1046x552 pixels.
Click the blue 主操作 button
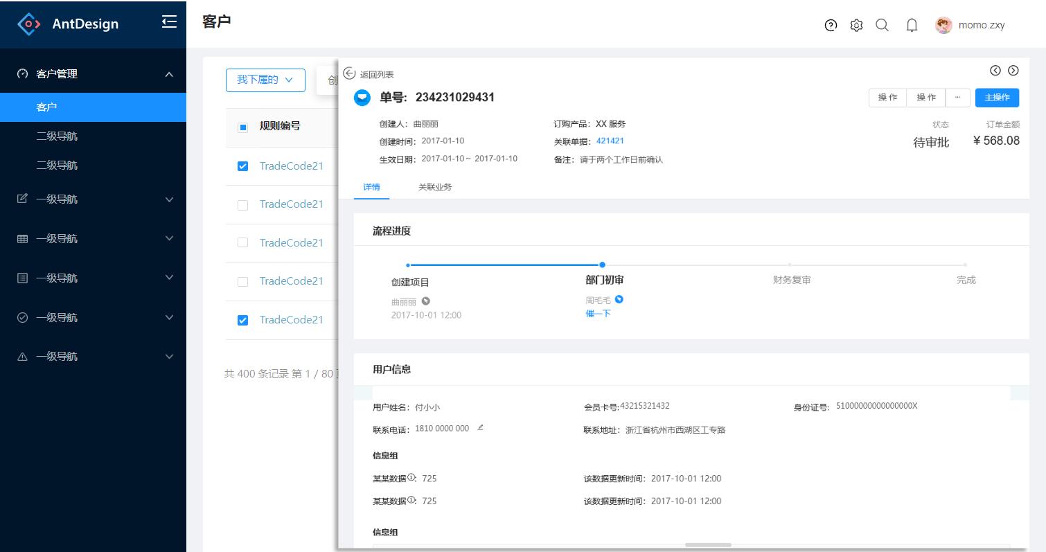(x=997, y=97)
